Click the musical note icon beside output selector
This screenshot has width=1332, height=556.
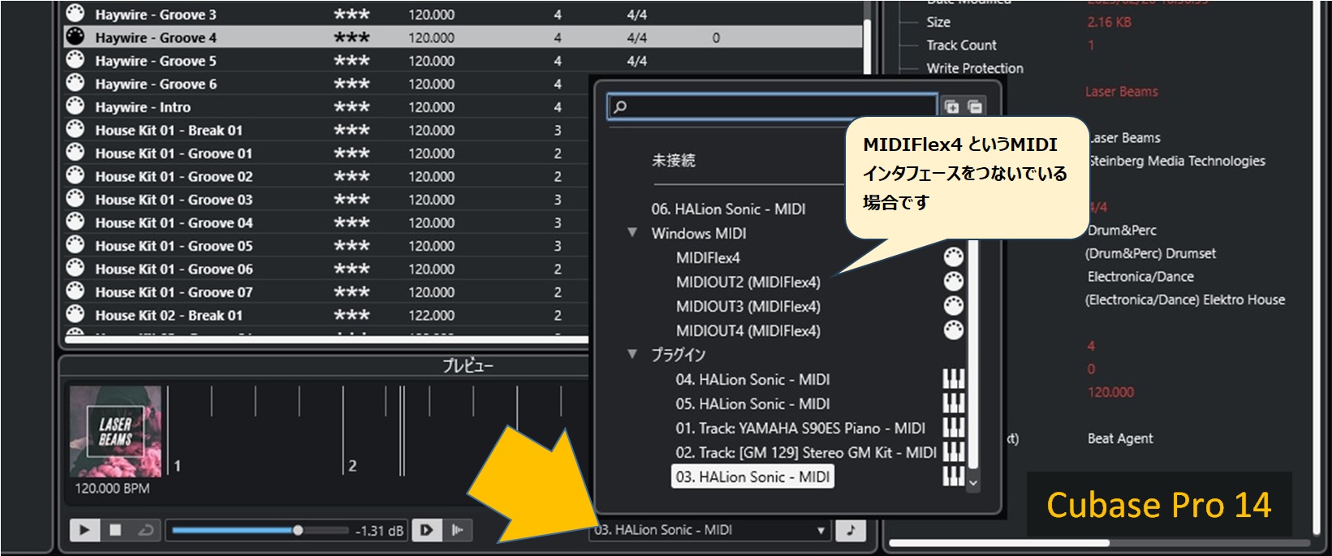coord(851,530)
